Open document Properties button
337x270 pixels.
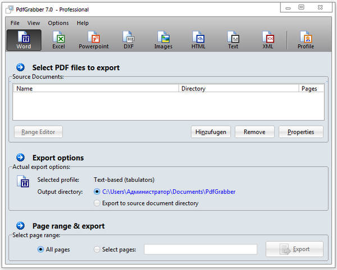click(x=301, y=132)
